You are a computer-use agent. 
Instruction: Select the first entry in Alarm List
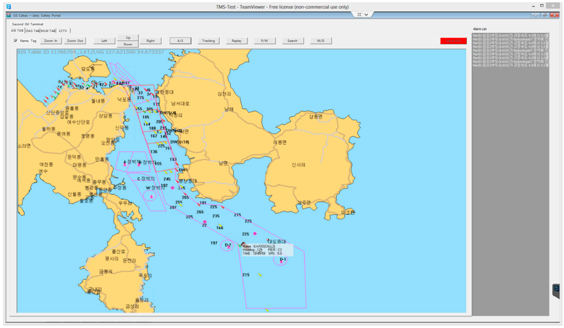pos(511,35)
